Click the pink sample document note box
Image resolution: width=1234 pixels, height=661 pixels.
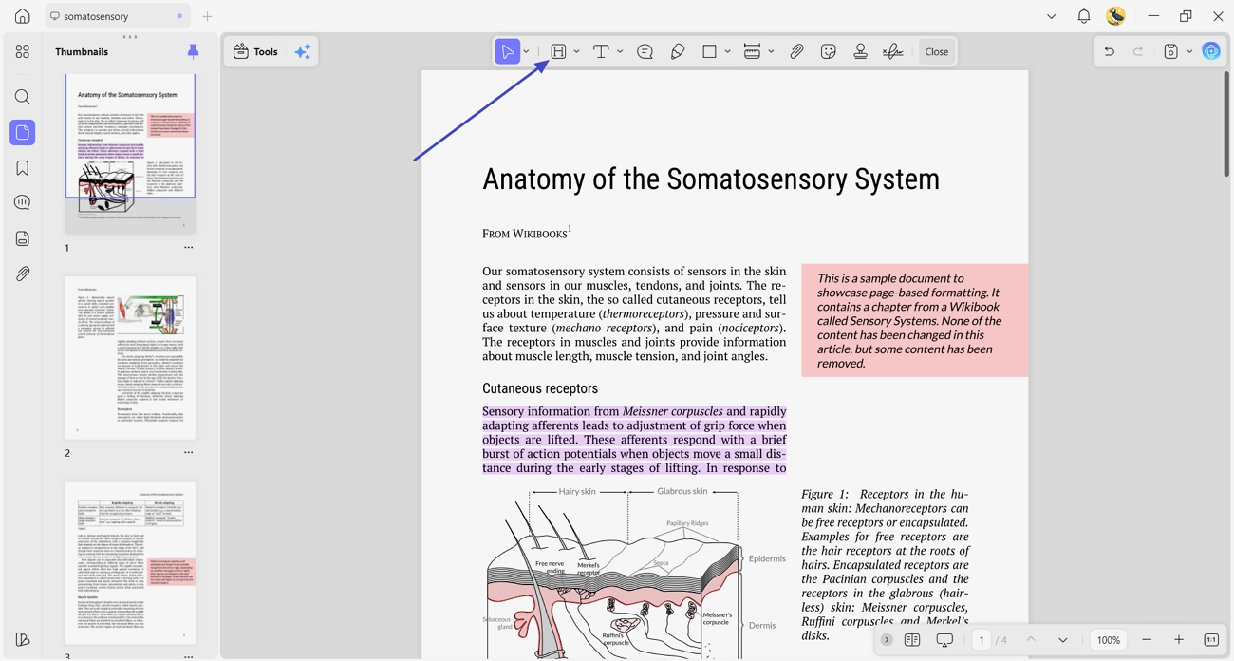[914, 320]
